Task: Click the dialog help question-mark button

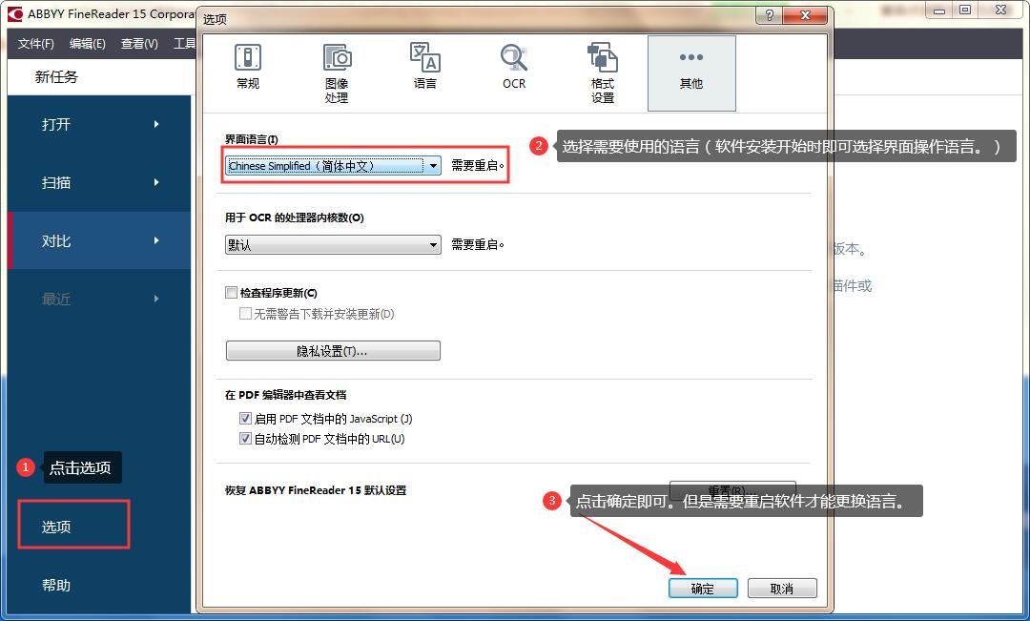Action: [x=770, y=15]
